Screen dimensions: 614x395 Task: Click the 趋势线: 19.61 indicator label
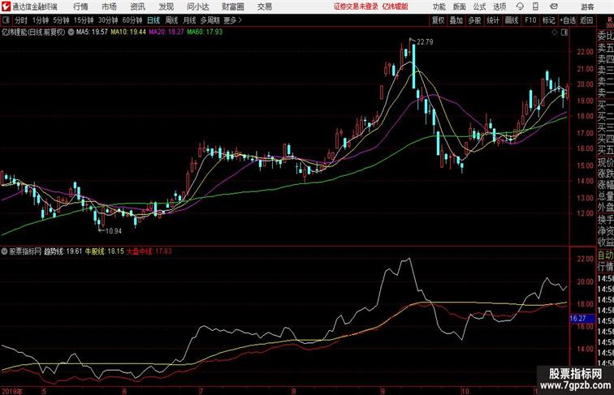tap(63, 251)
